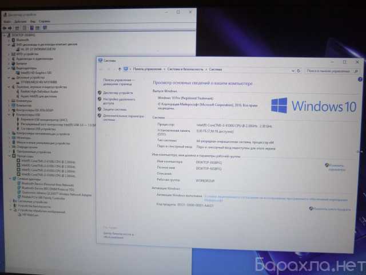
Task: Click the computer icon in address bar
Action: 126,69
